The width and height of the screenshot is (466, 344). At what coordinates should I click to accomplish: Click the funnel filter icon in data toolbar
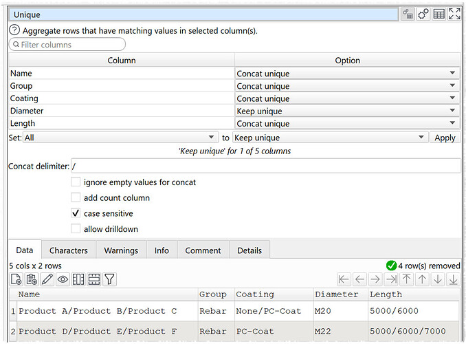pyautogui.click(x=109, y=279)
